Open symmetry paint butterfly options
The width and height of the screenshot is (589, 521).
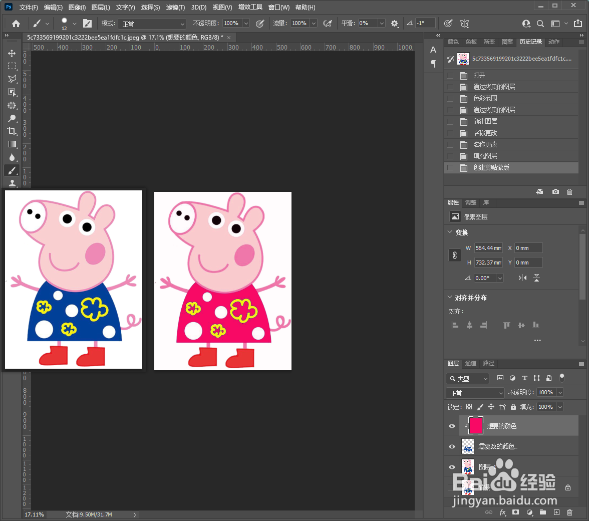click(x=465, y=24)
